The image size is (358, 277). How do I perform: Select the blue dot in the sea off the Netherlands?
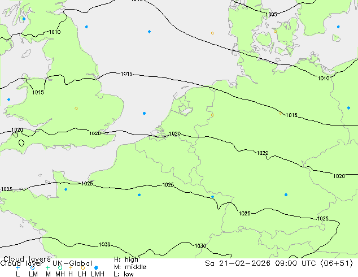click(145, 114)
